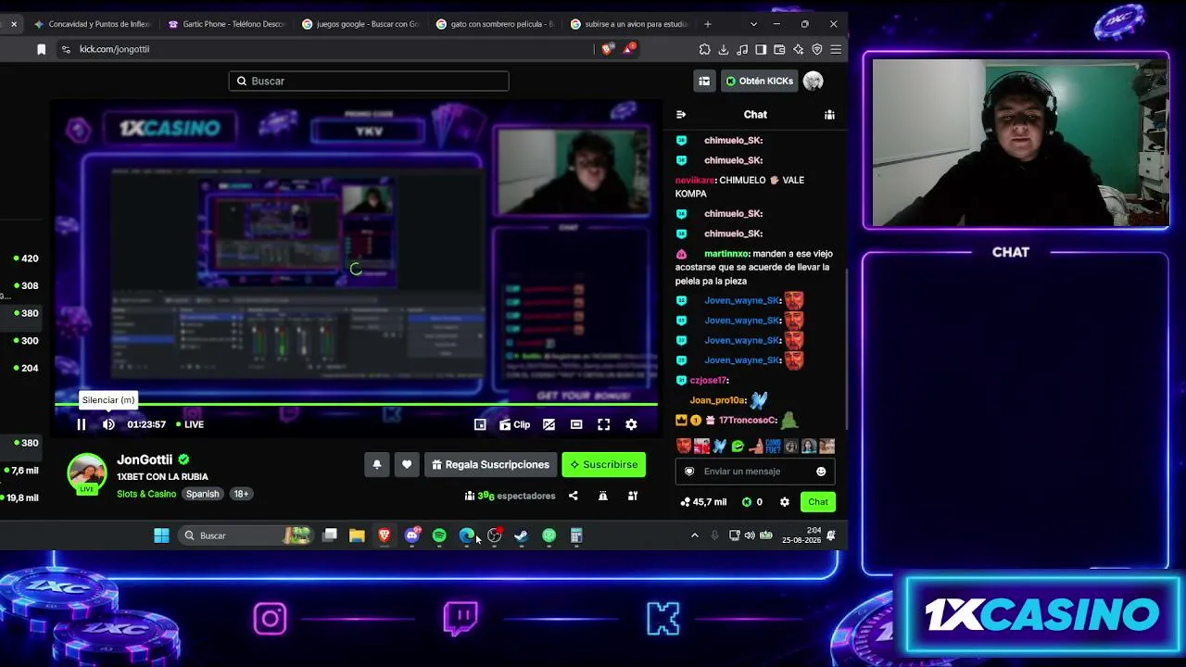Open the Calculator taskbar icon
This screenshot has height=667, width=1186.
(x=576, y=535)
